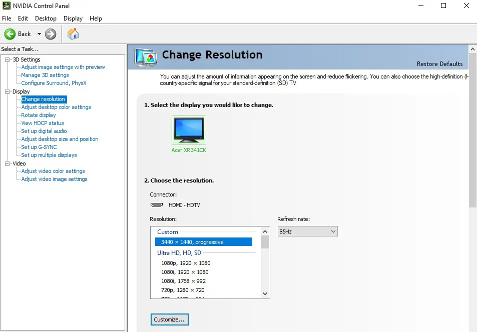477x332 pixels.
Task: Click the Customize... button
Action: pyautogui.click(x=170, y=319)
